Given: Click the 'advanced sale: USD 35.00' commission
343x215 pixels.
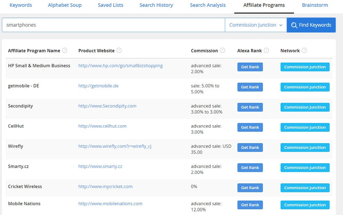Looking at the screenshot, I should (211, 149).
